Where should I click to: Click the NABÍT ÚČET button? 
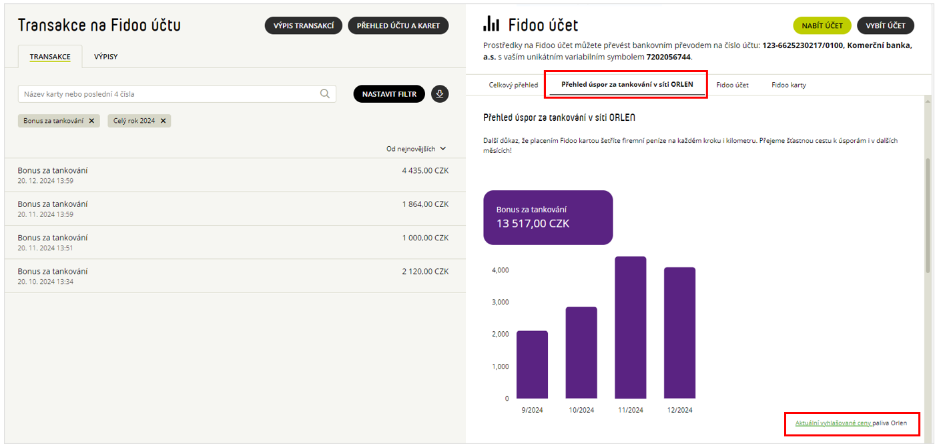point(822,25)
